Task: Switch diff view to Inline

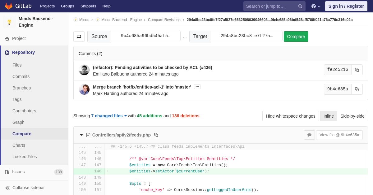Action: point(329,116)
